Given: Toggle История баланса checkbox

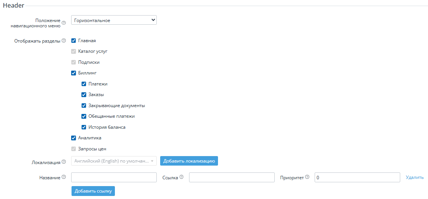Looking at the screenshot, I should (x=84, y=127).
